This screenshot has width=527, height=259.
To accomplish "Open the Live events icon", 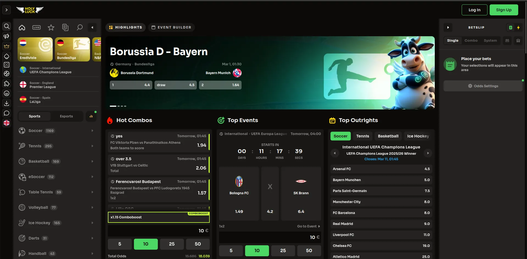I will tap(37, 27).
